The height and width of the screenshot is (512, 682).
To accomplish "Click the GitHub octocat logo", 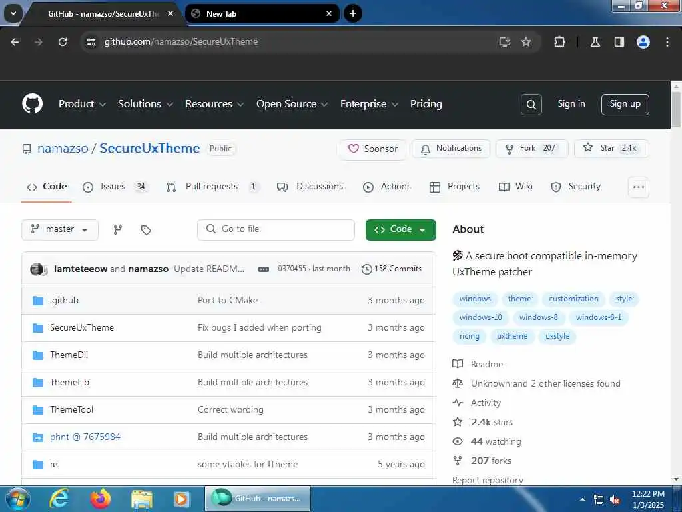I will [x=33, y=103].
